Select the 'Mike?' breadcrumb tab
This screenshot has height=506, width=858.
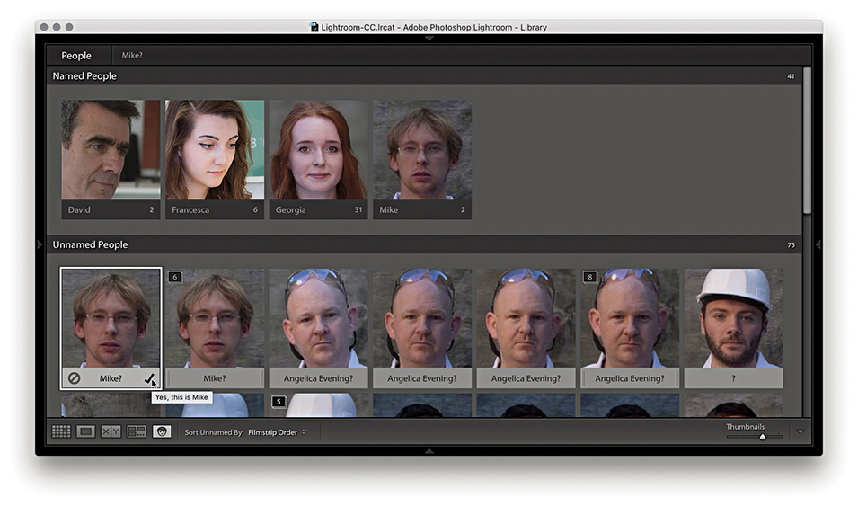[x=132, y=56]
